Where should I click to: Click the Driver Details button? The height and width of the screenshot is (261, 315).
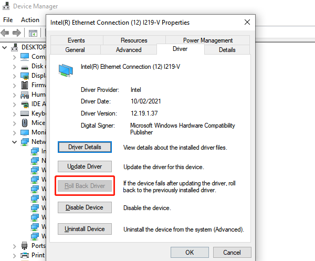point(85,147)
